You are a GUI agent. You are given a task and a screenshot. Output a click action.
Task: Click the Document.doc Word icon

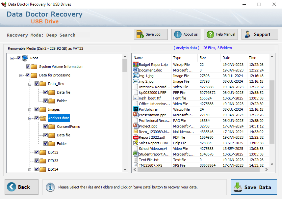pyautogui.click(x=136, y=70)
